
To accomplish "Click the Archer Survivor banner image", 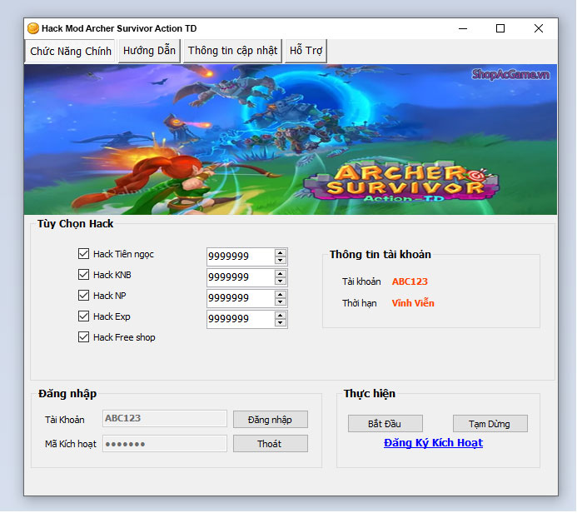I will [x=291, y=139].
